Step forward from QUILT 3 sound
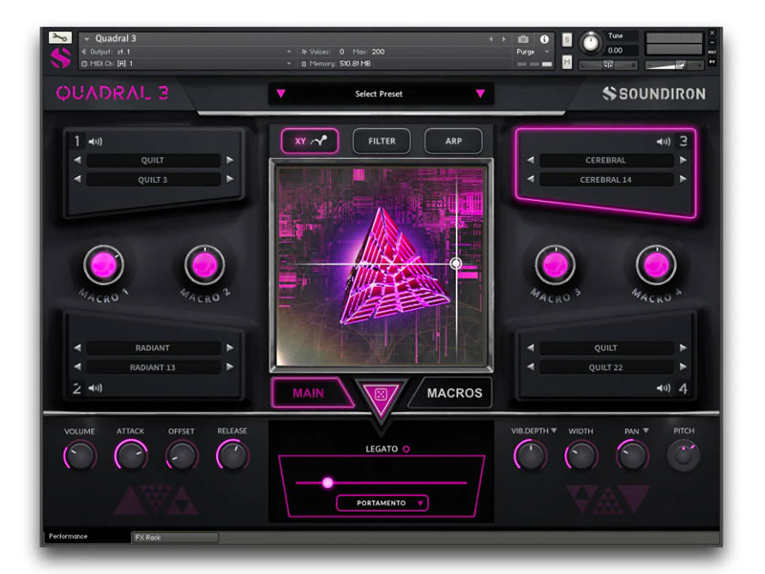Viewport: 765px width, 574px height. pyautogui.click(x=229, y=179)
